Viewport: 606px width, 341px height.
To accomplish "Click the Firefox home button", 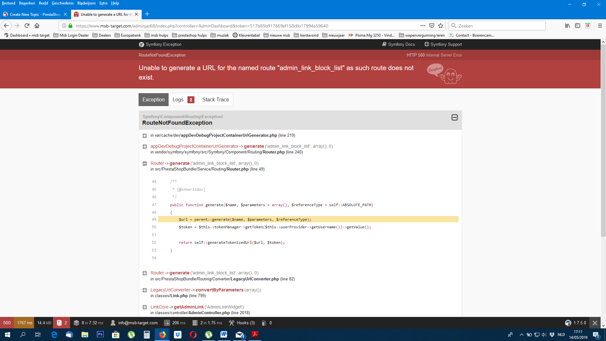I will point(37,26).
